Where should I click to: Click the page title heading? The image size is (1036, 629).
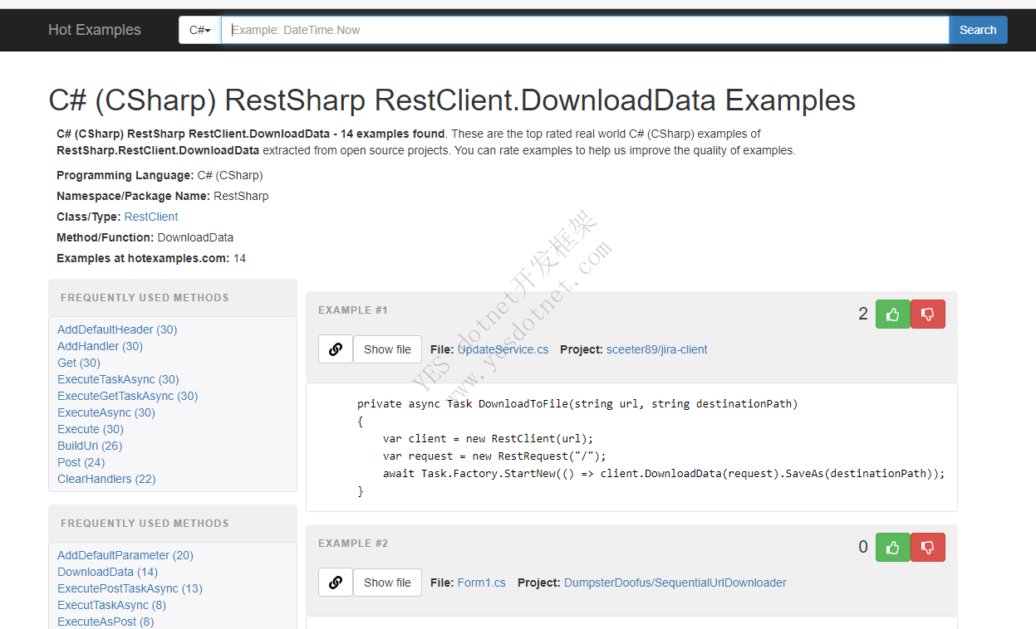tap(452, 100)
